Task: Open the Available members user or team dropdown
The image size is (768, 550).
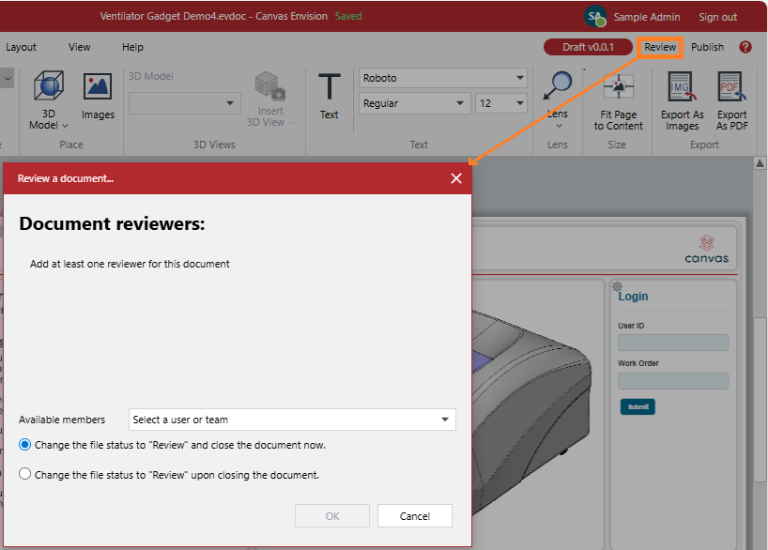Action: coord(292,420)
